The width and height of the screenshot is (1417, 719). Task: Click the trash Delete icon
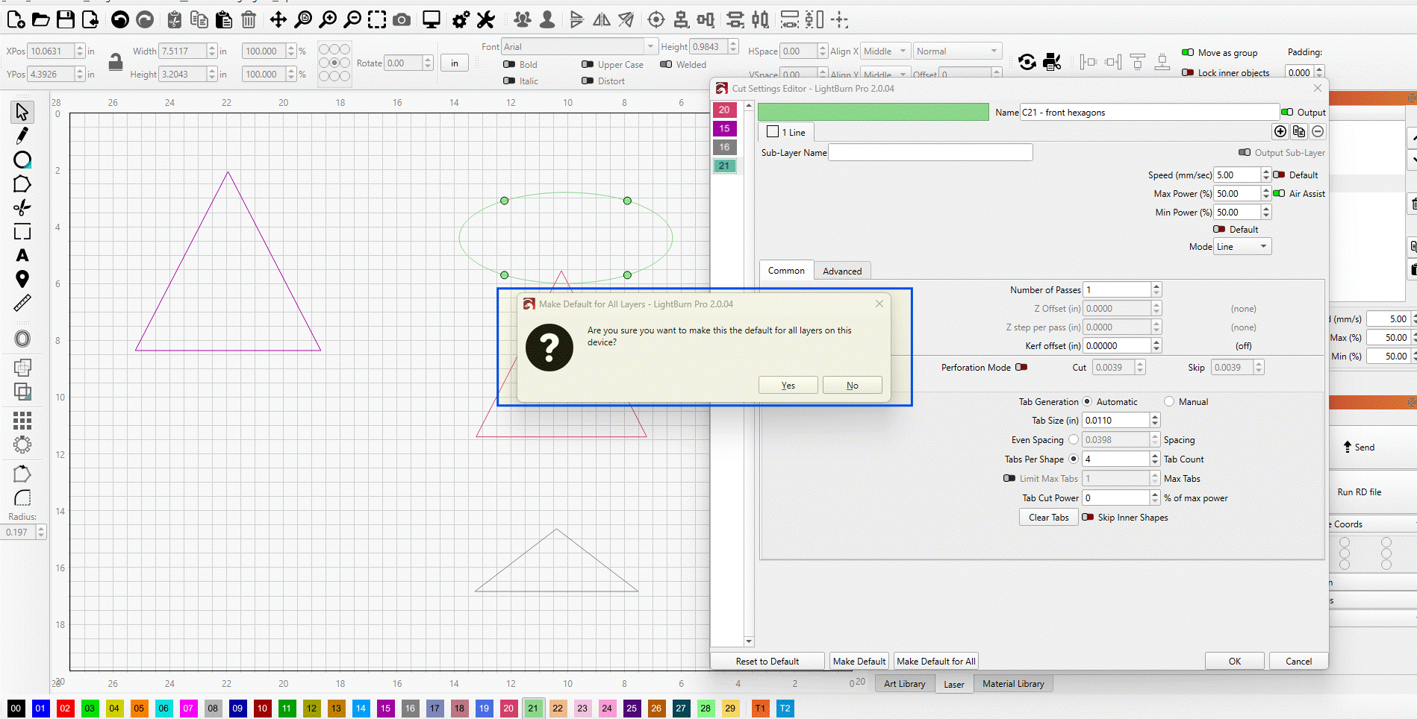(249, 20)
